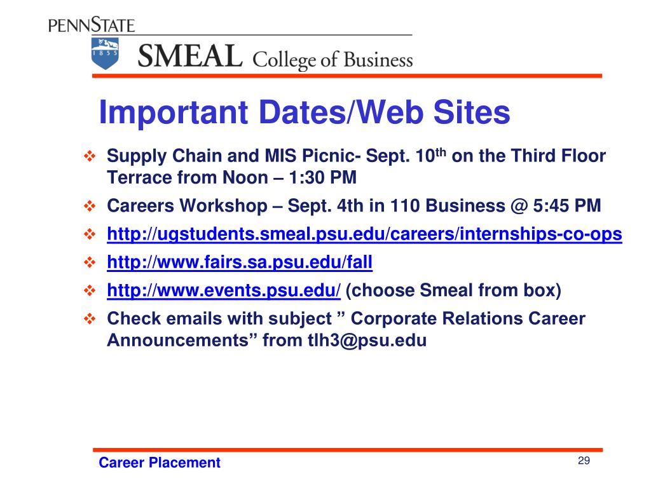Click the bullet icon beside Supply Chain Picnic
The image size is (651, 488).
(x=90, y=156)
